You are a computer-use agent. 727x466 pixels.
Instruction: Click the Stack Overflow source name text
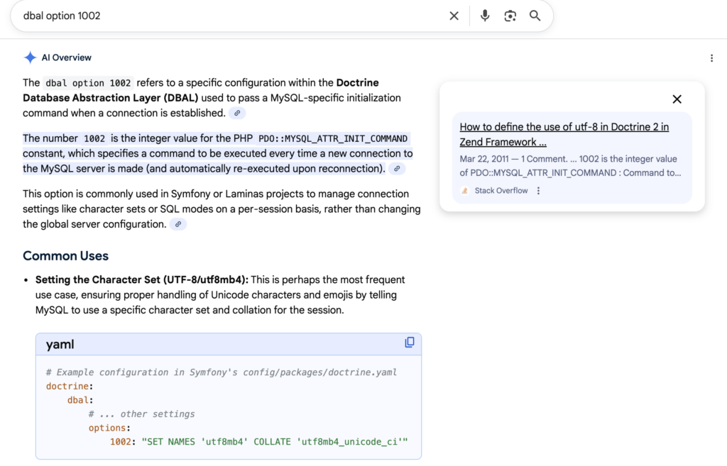(502, 190)
